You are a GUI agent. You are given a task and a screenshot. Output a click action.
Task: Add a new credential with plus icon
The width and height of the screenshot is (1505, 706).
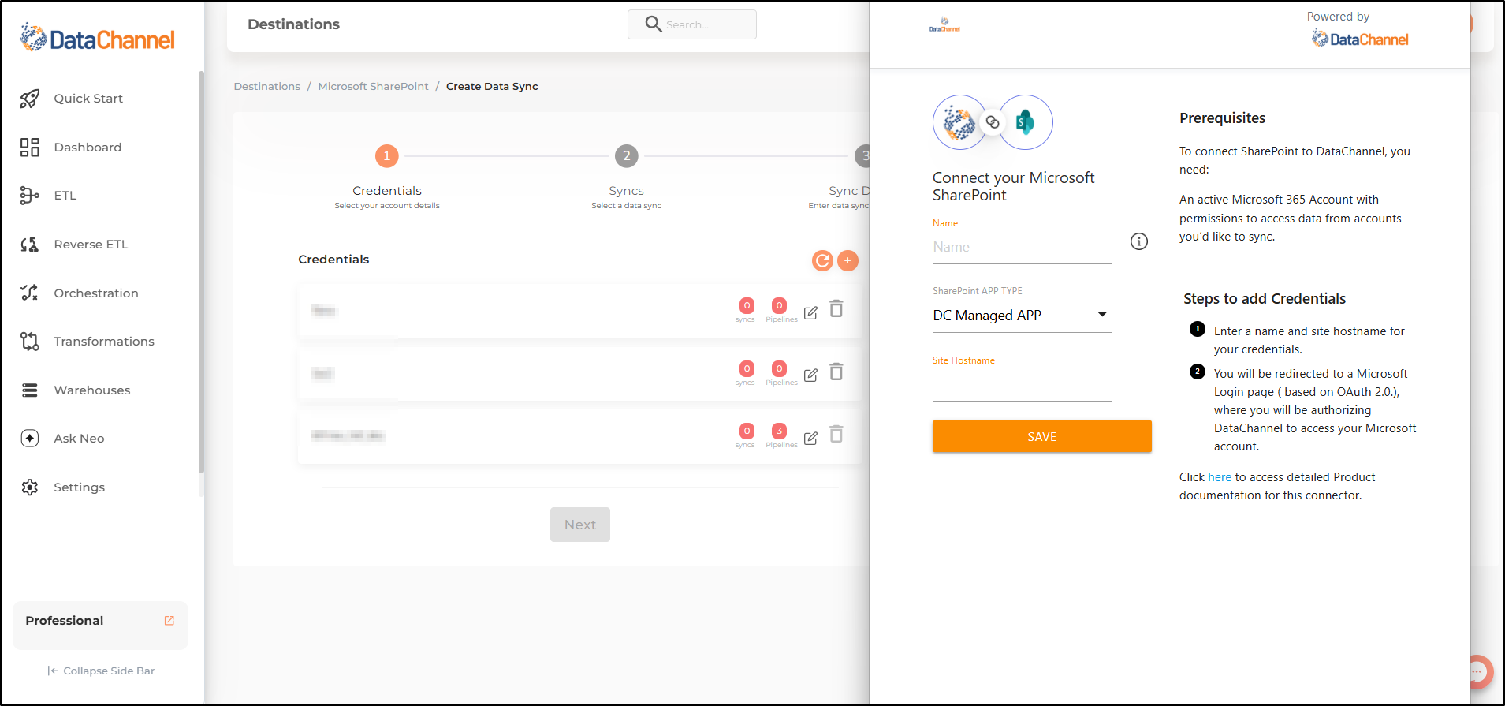click(x=847, y=260)
